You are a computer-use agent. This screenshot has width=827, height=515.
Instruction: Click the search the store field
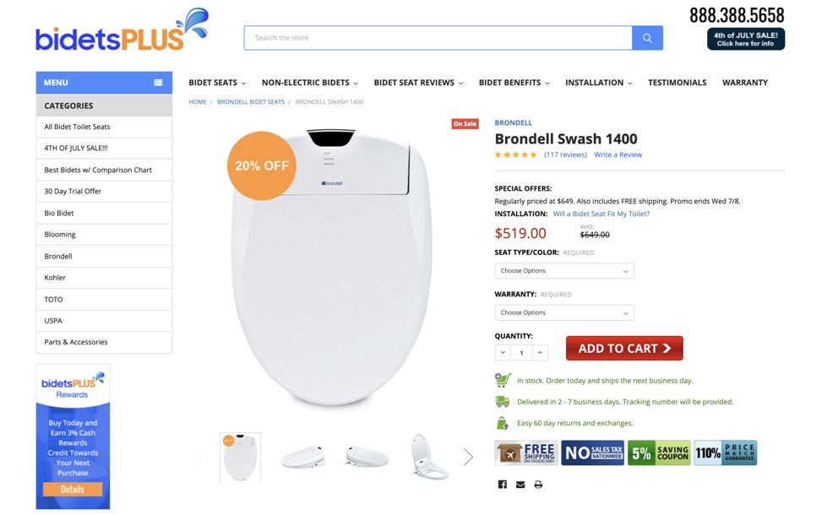(438, 38)
